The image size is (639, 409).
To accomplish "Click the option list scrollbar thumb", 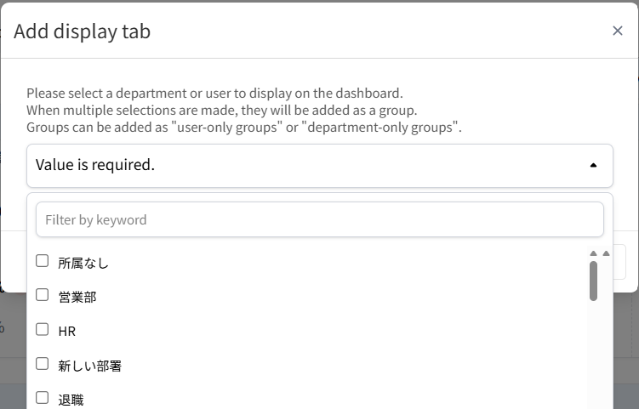I will 593,280.
